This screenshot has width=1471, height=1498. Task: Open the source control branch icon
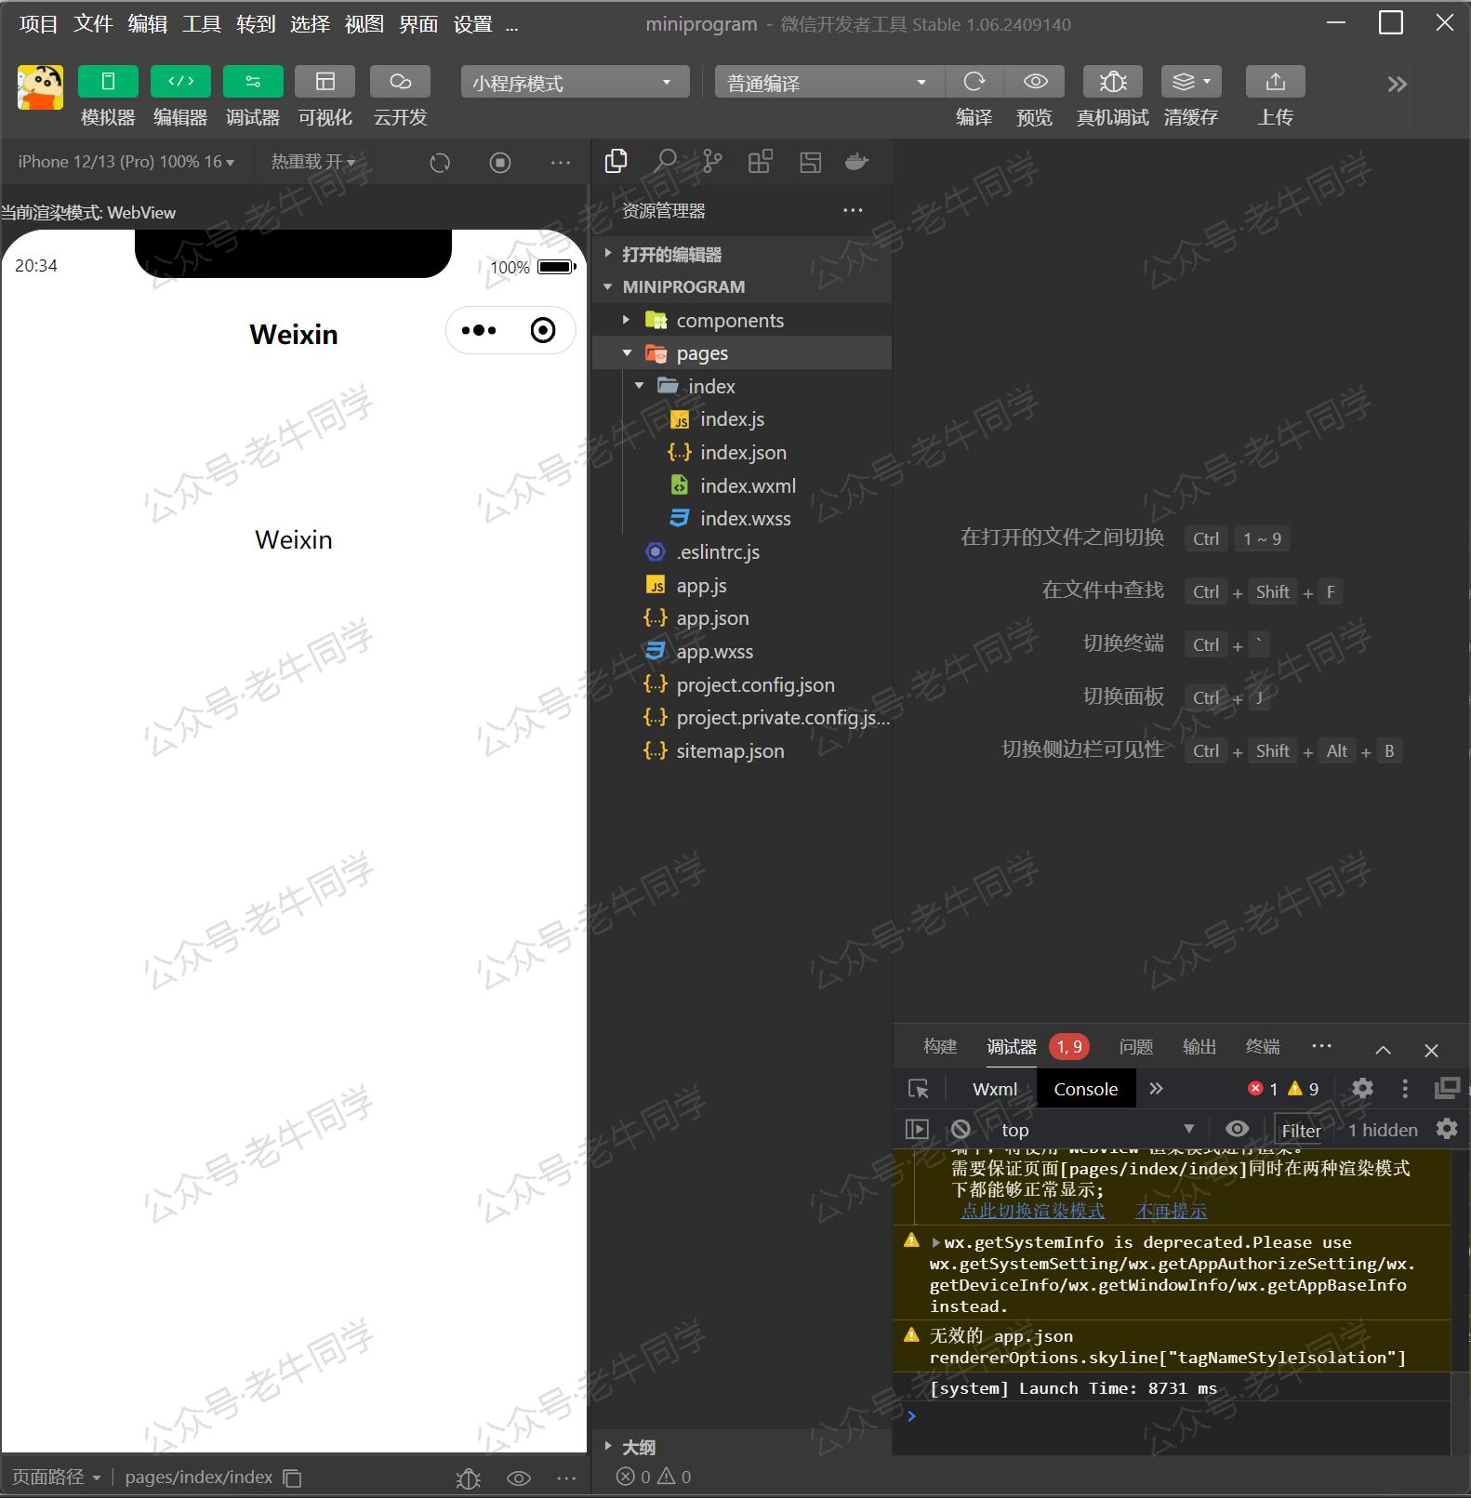(712, 162)
